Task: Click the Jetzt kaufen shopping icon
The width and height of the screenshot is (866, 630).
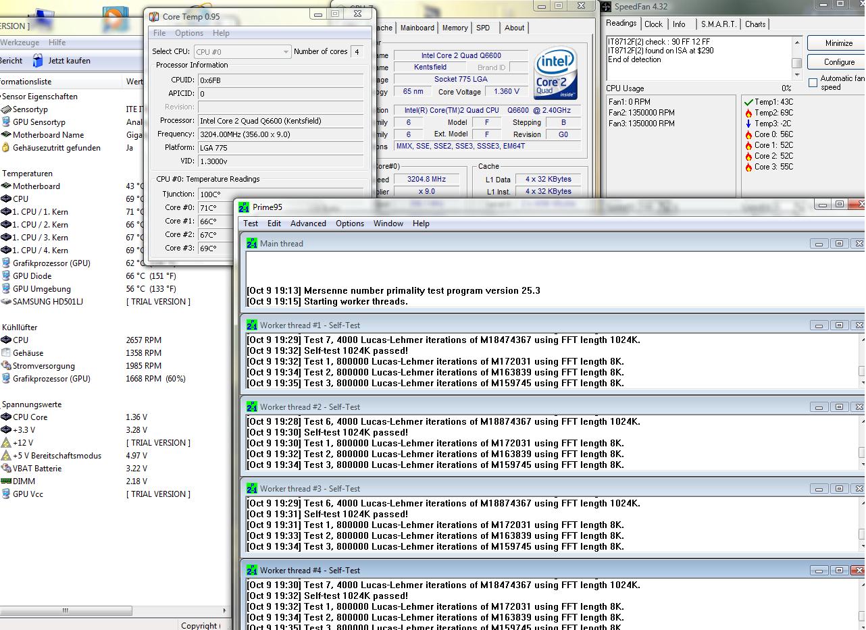Action: [38, 61]
